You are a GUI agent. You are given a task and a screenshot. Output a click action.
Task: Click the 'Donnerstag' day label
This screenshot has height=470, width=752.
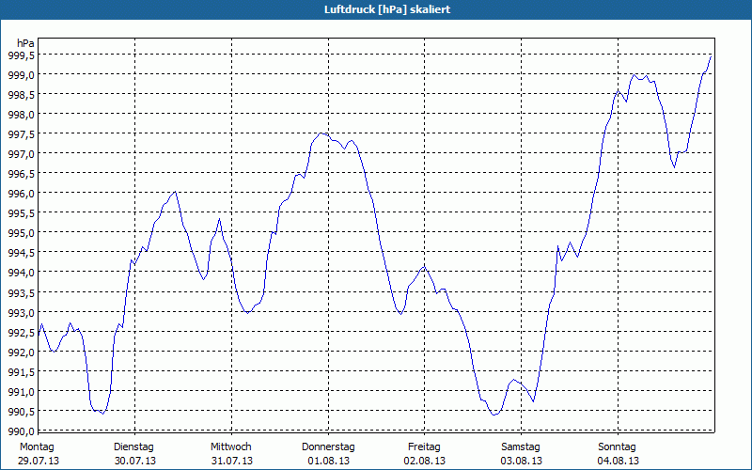click(328, 447)
